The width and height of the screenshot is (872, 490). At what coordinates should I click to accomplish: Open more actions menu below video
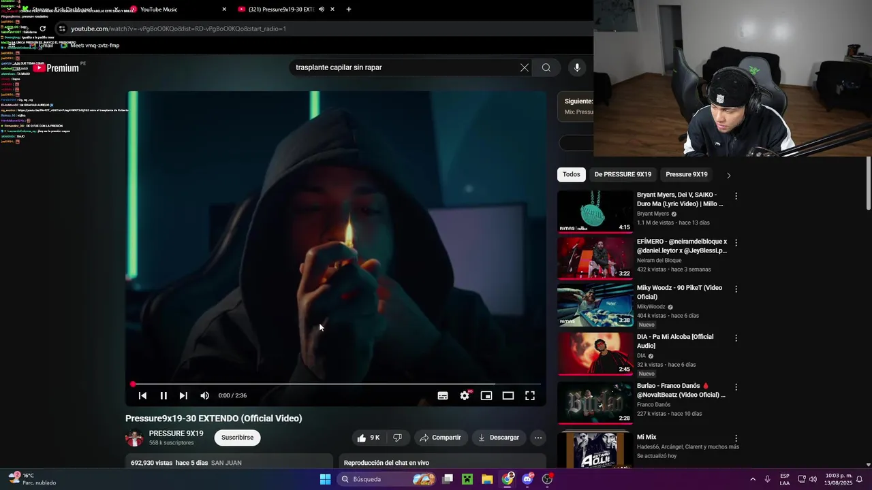point(538,438)
